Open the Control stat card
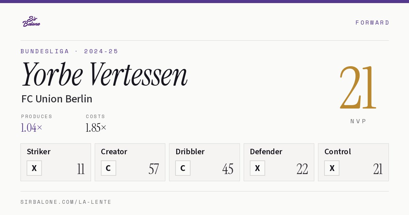This screenshot has width=409, height=215. tap(353, 162)
